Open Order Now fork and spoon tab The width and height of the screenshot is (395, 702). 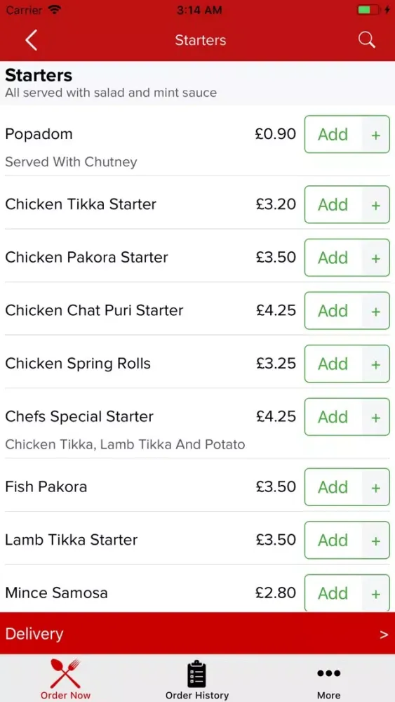65,679
